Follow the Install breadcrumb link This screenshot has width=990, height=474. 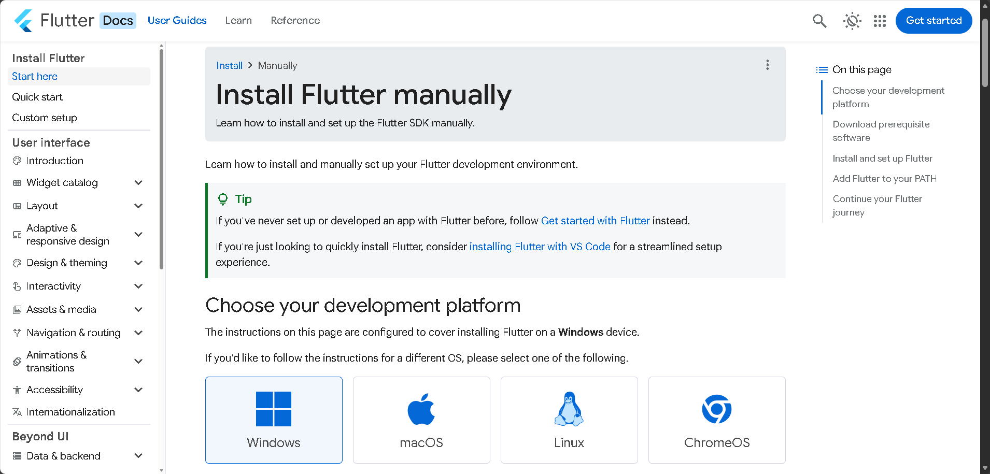(229, 65)
